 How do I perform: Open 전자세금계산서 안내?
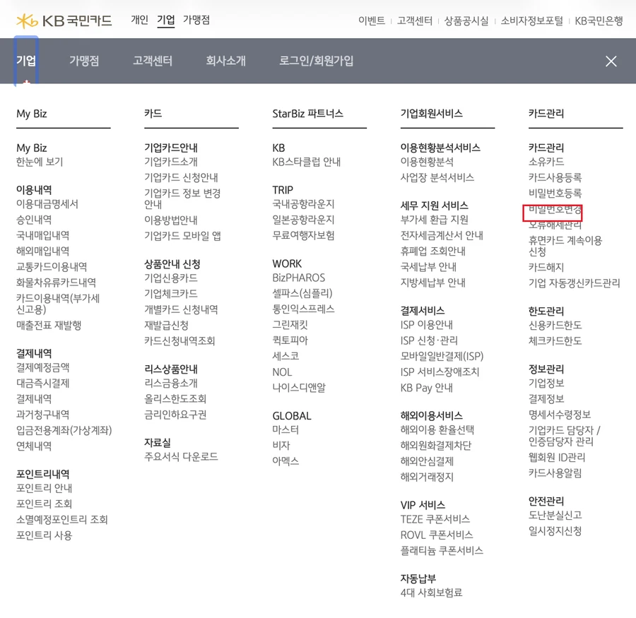coord(442,236)
